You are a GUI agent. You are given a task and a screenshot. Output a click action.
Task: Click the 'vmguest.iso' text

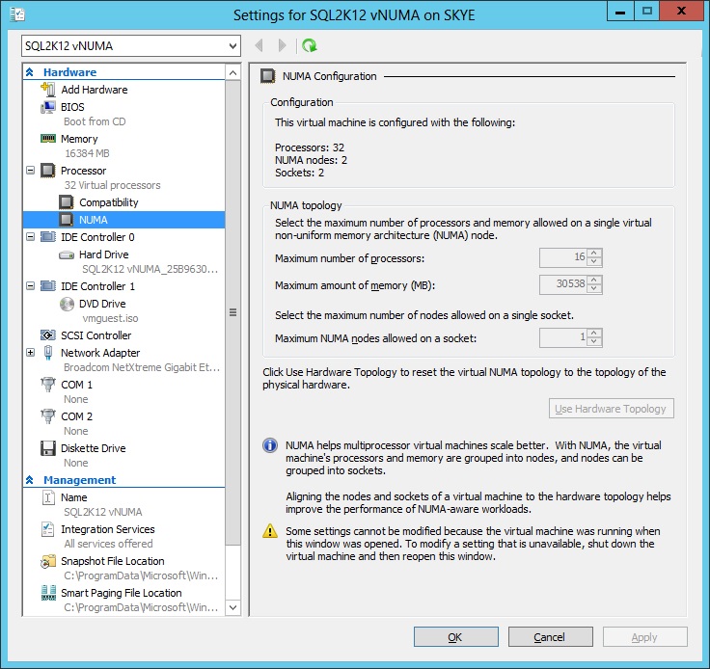point(110,318)
